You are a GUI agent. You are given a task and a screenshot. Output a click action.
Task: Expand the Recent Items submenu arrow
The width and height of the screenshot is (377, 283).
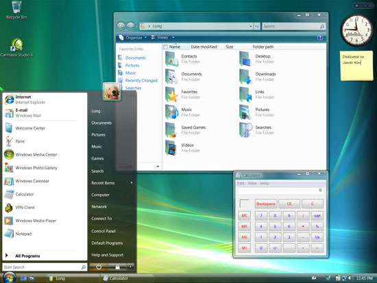pos(132,183)
